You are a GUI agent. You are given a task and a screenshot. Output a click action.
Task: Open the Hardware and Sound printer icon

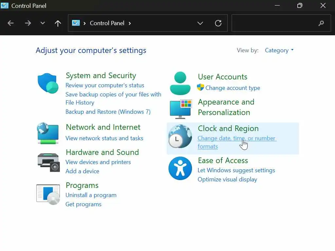click(x=48, y=162)
